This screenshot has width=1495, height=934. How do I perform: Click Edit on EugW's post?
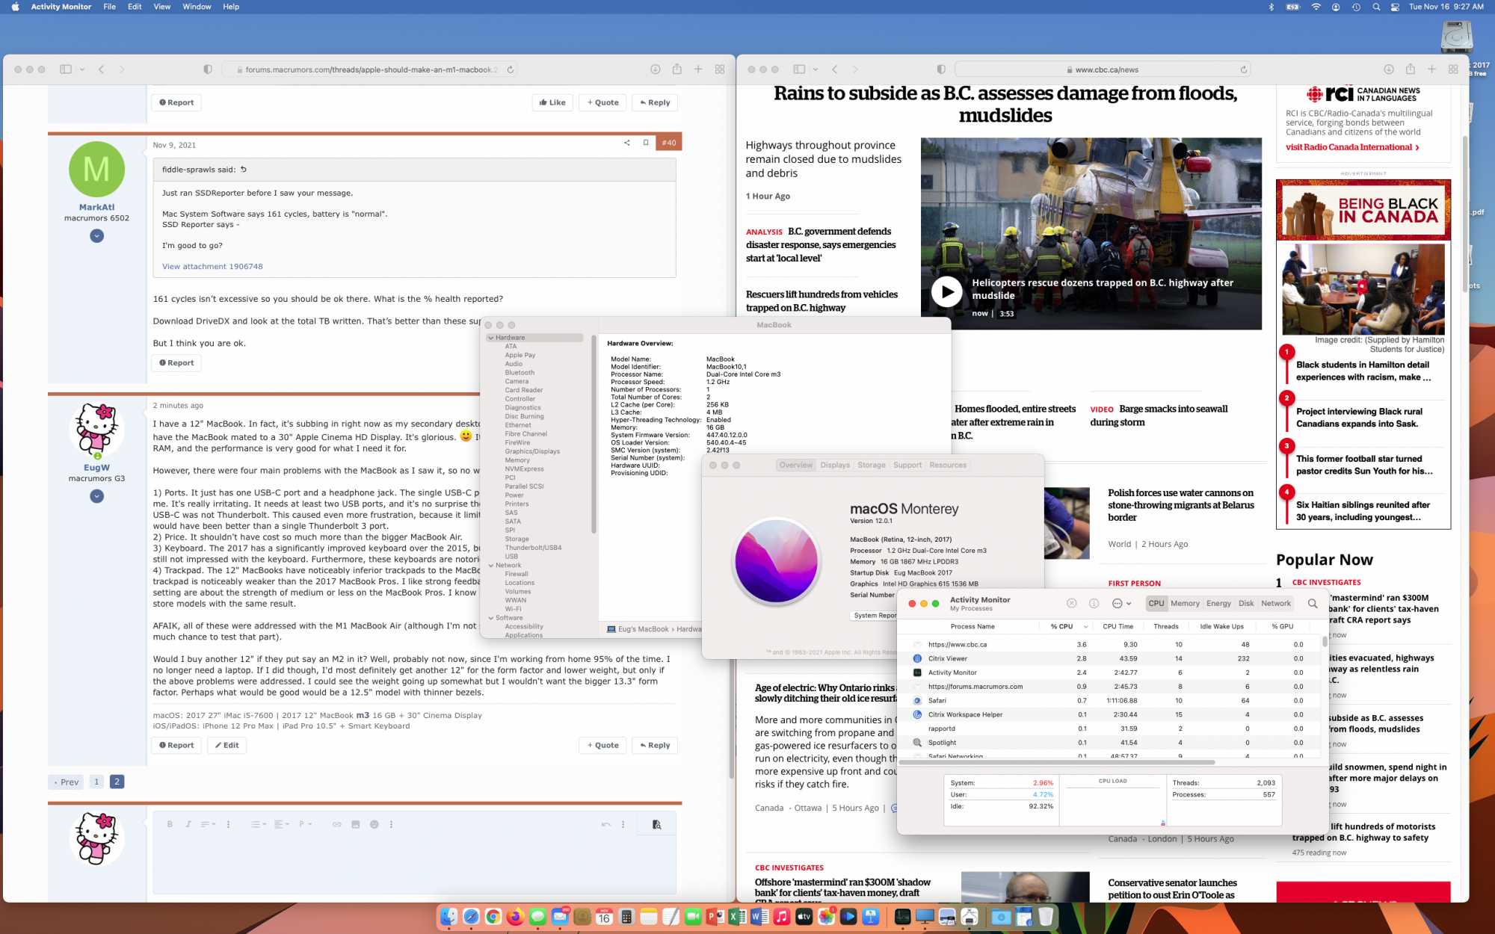(227, 745)
